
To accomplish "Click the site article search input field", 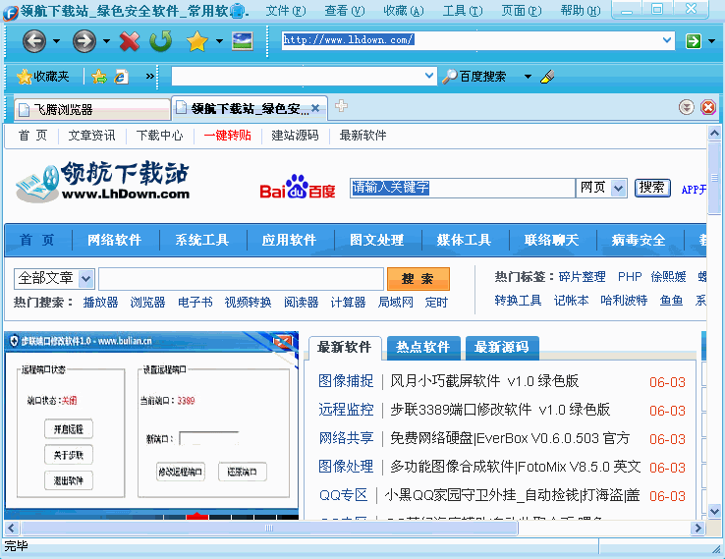I will point(241,279).
